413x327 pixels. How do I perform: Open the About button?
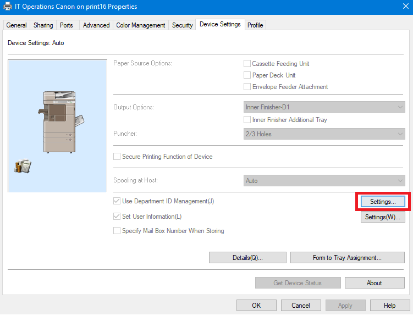375,283
